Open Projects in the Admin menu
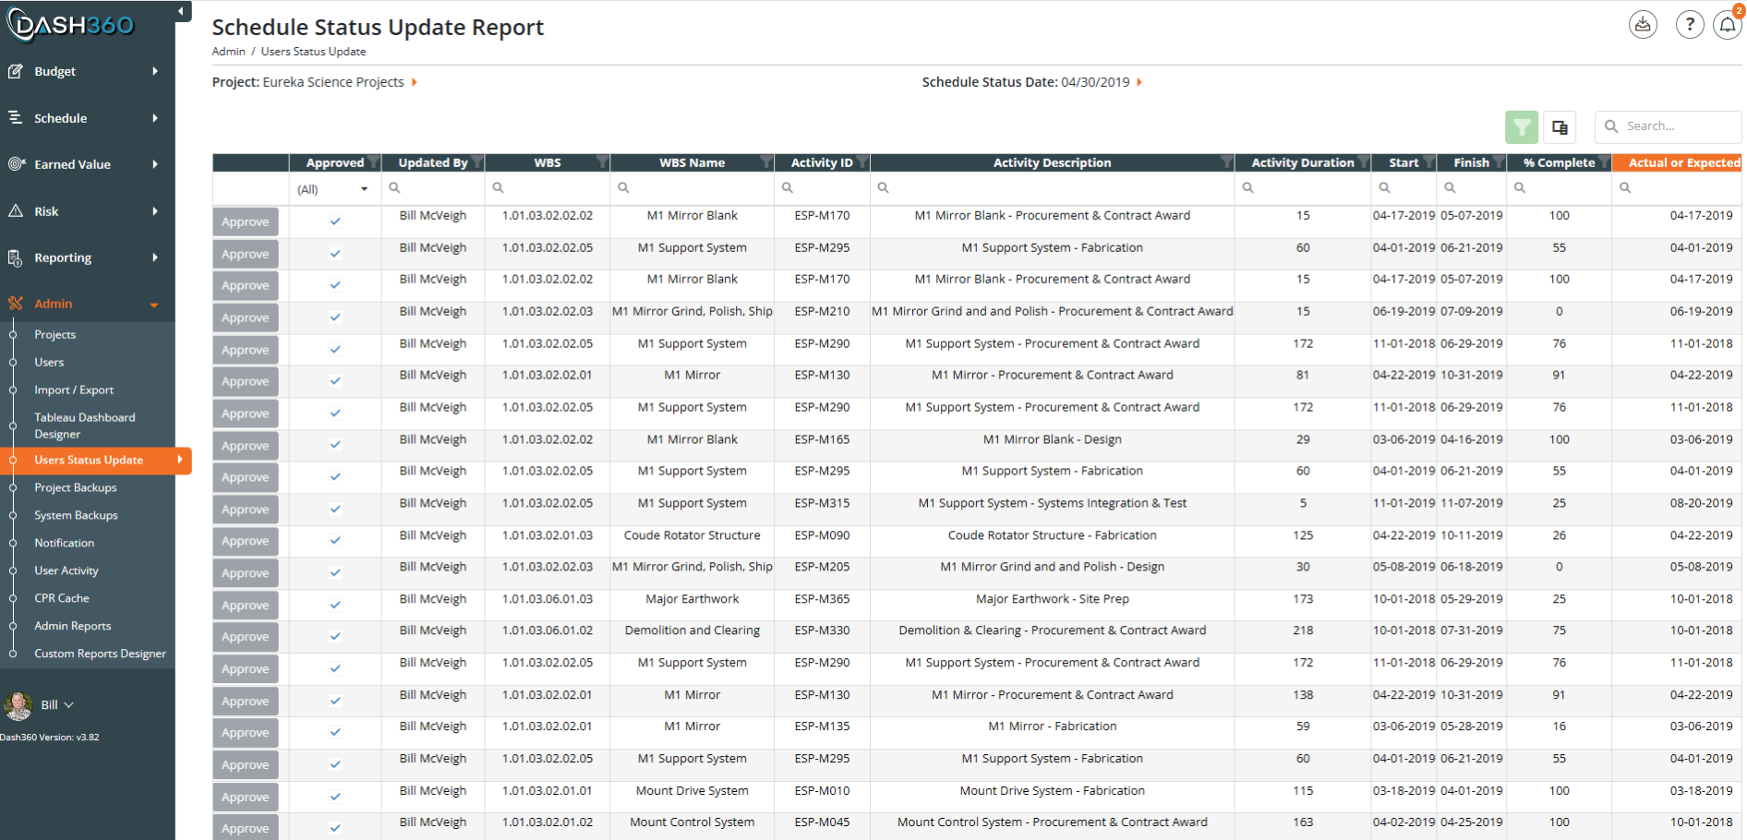The image size is (1747, 840). 55,335
